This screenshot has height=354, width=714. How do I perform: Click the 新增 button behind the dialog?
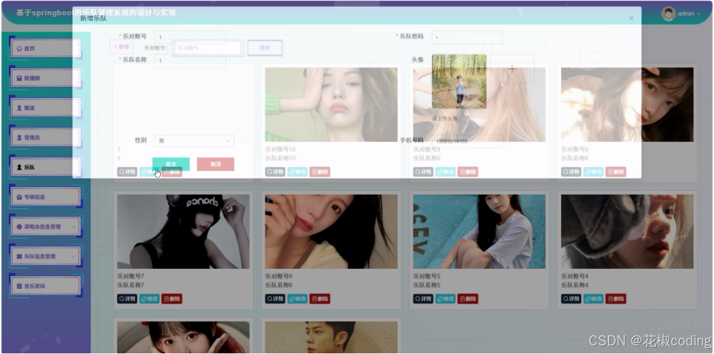121,47
